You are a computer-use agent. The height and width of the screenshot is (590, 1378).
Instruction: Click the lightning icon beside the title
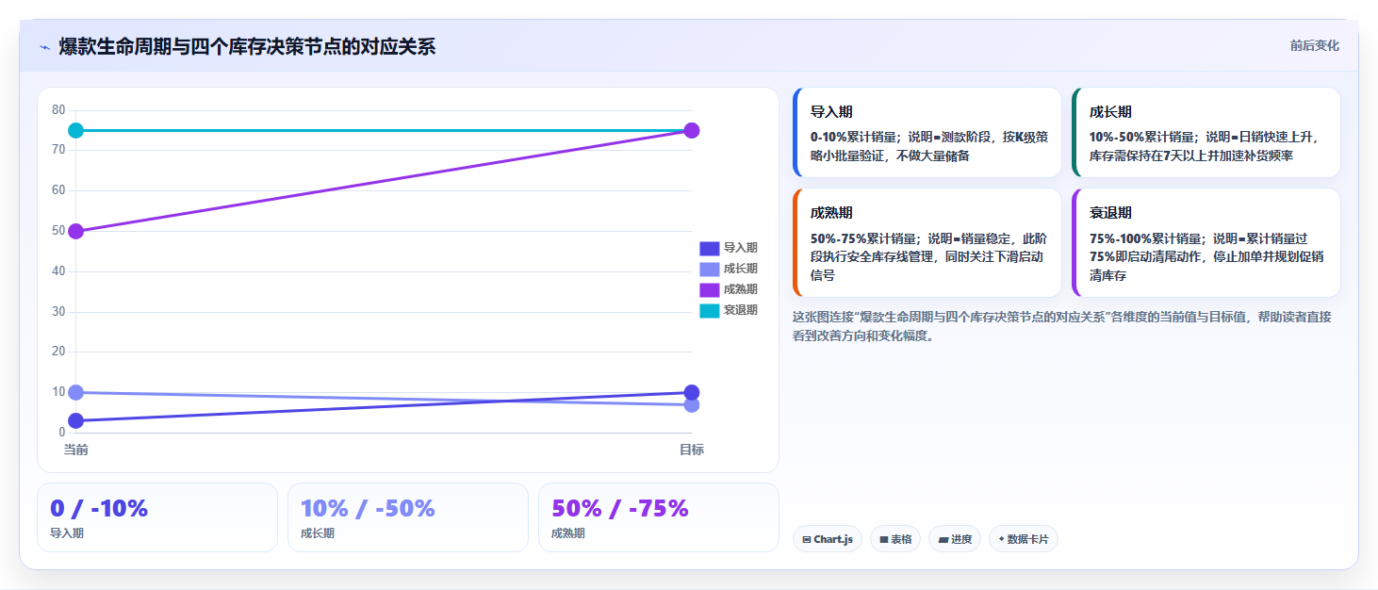tap(44, 47)
